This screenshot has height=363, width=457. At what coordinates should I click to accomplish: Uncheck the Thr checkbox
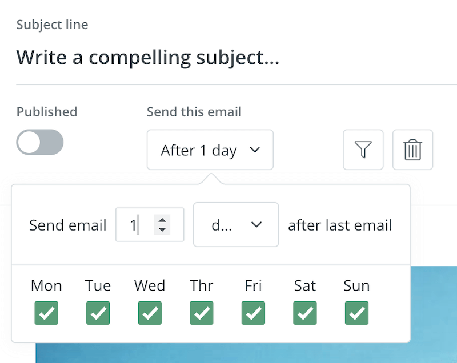point(202,313)
